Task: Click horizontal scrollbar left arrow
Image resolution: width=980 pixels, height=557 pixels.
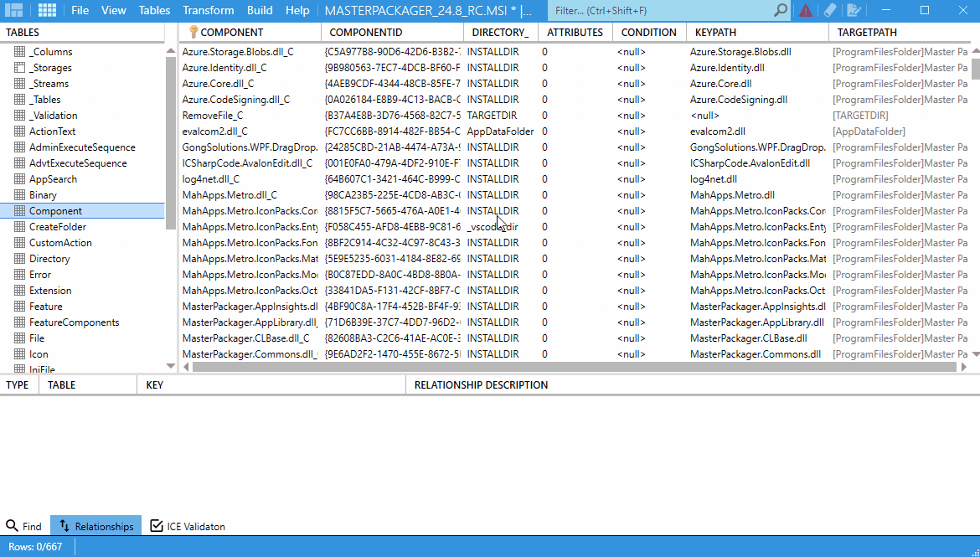Action: pyautogui.click(x=186, y=367)
